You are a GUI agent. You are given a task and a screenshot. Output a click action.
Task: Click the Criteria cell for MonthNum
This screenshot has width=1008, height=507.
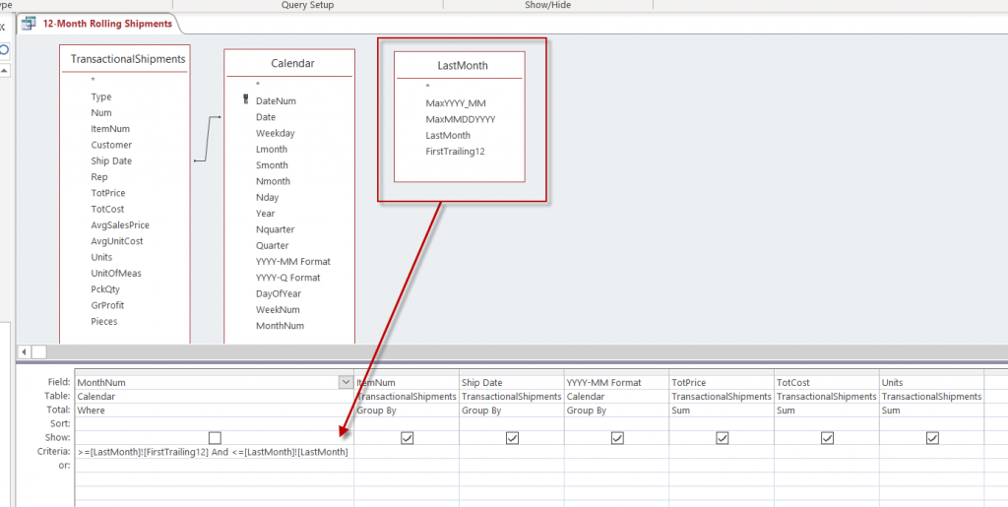click(x=213, y=452)
